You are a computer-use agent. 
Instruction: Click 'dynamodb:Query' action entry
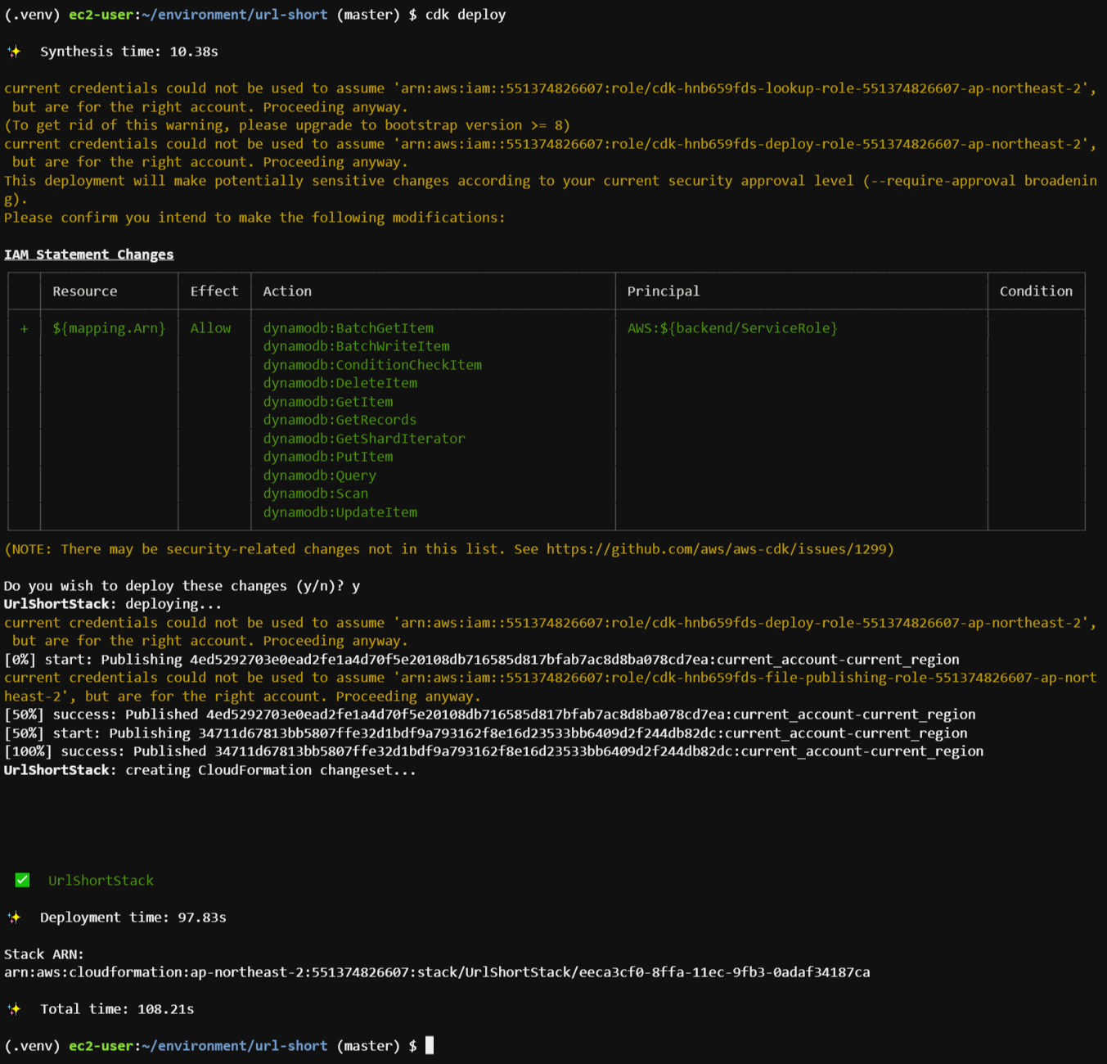[x=320, y=476]
